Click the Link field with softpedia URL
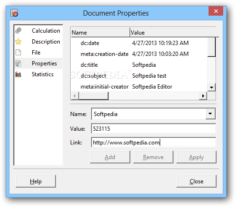The height and width of the screenshot is (207, 236). pyautogui.click(x=154, y=143)
